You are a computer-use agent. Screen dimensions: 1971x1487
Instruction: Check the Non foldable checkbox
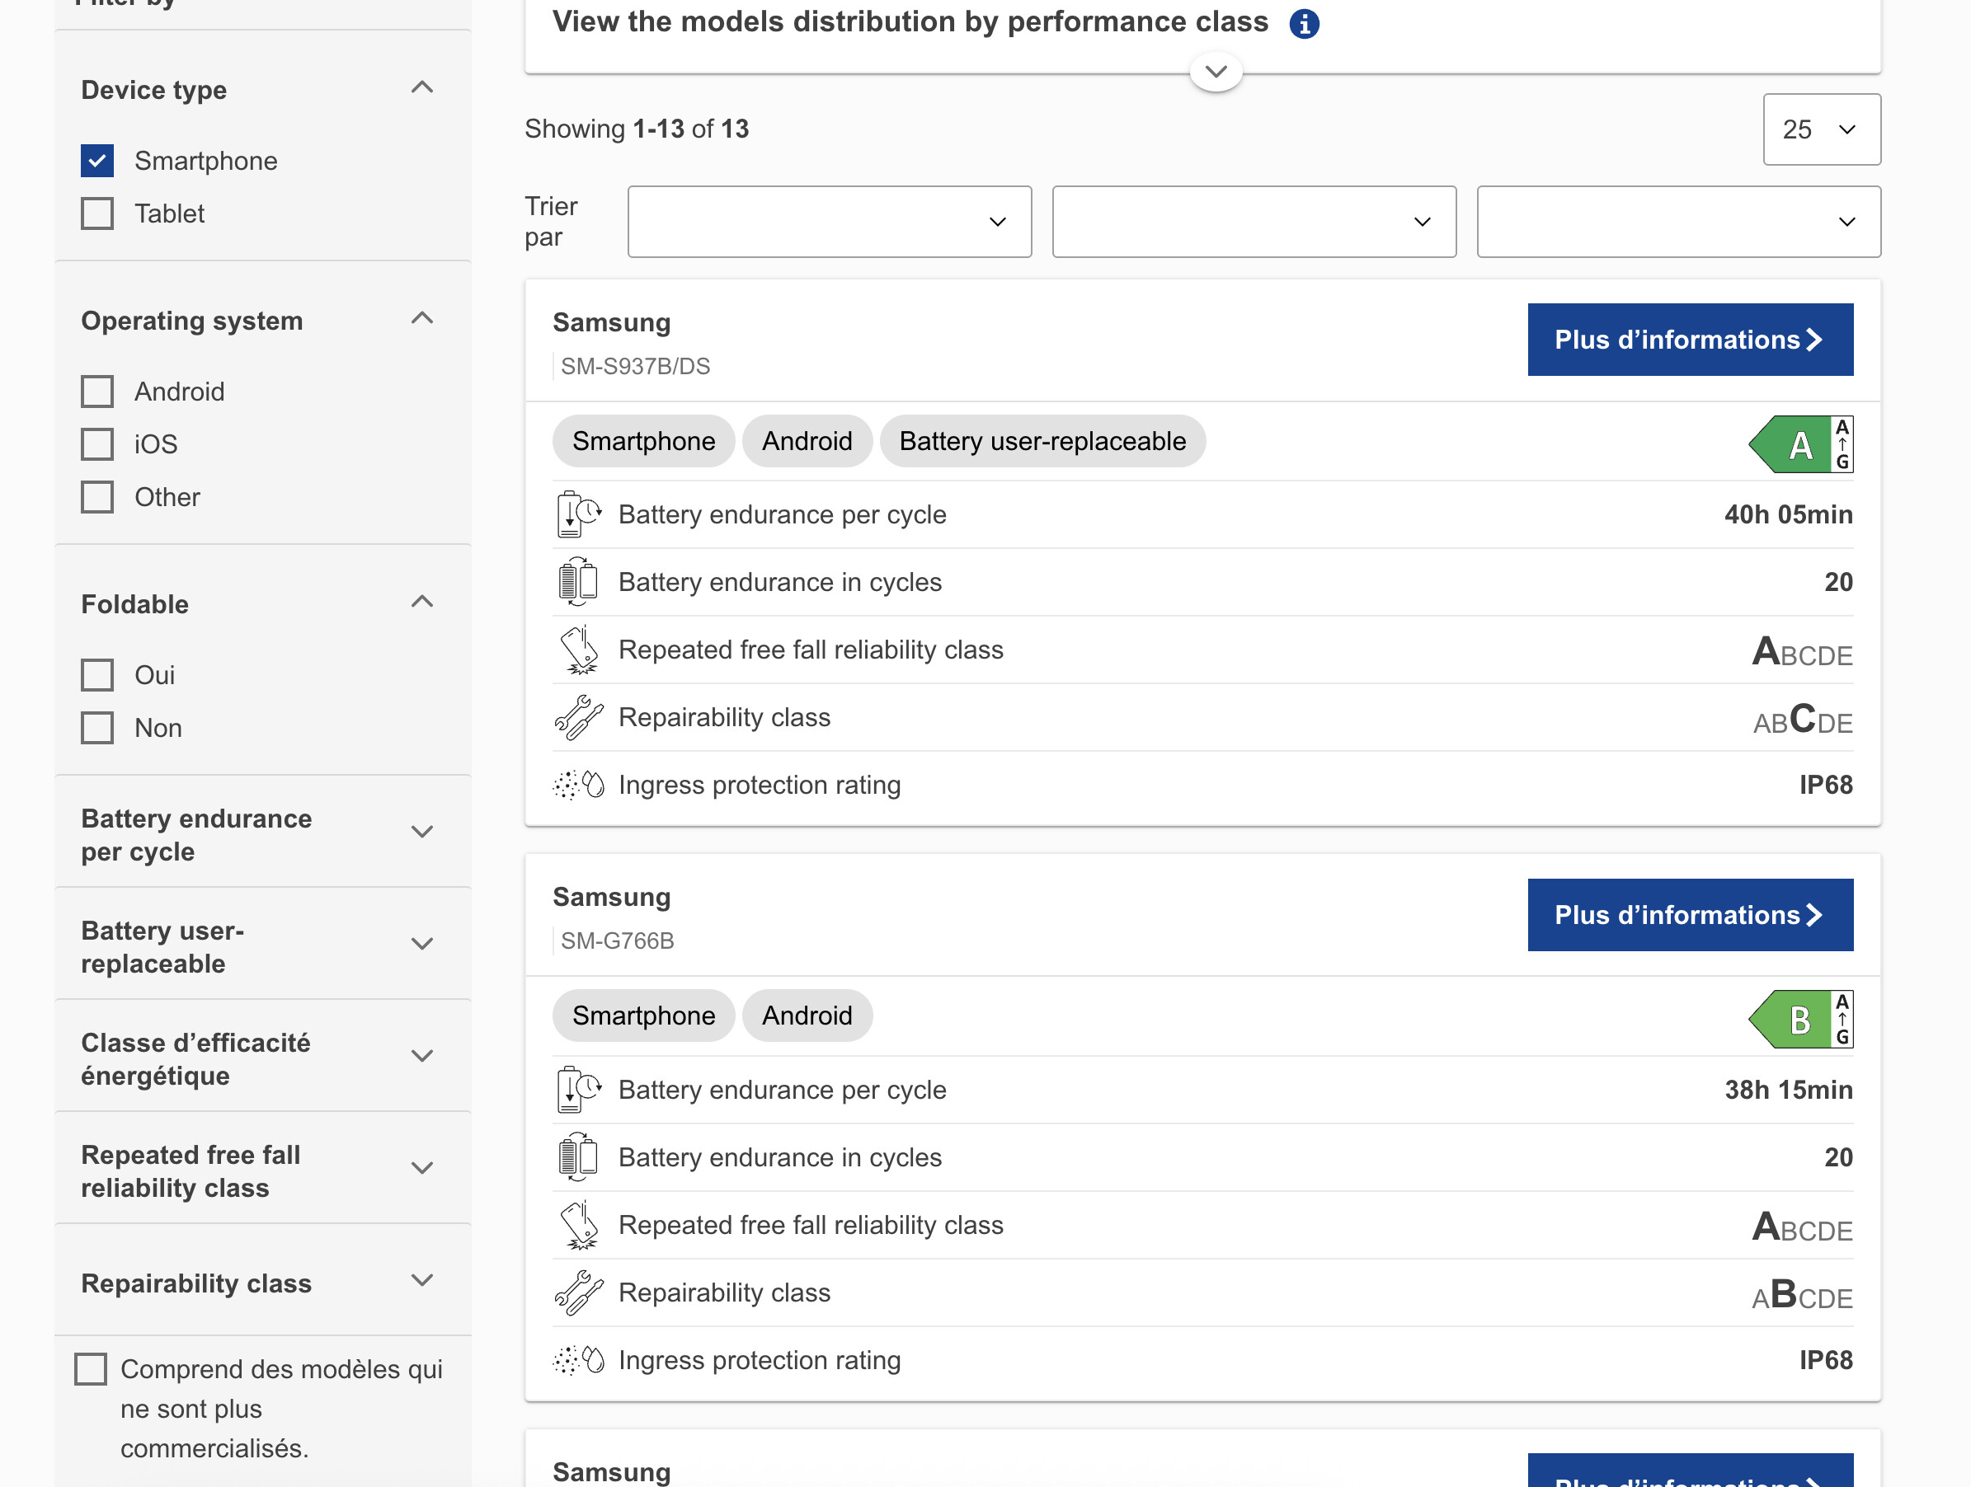(97, 728)
